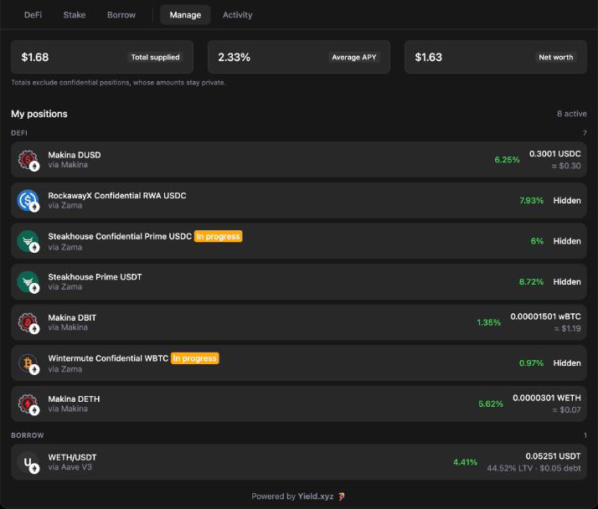Viewport: 598px width, 509px height.
Task: Click the 2.33% average APY value
Action: [235, 57]
